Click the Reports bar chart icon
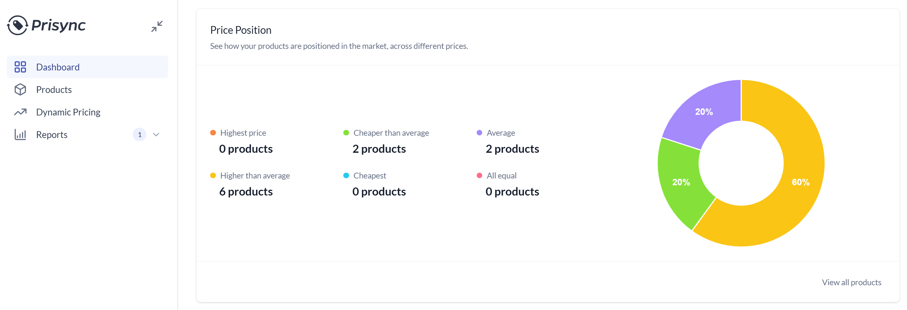 pyautogui.click(x=20, y=135)
